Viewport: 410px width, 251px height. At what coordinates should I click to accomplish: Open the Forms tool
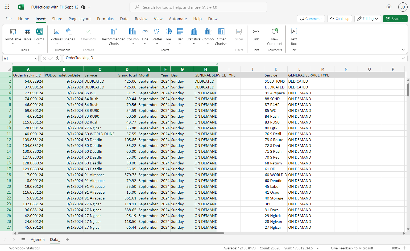tap(39, 36)
